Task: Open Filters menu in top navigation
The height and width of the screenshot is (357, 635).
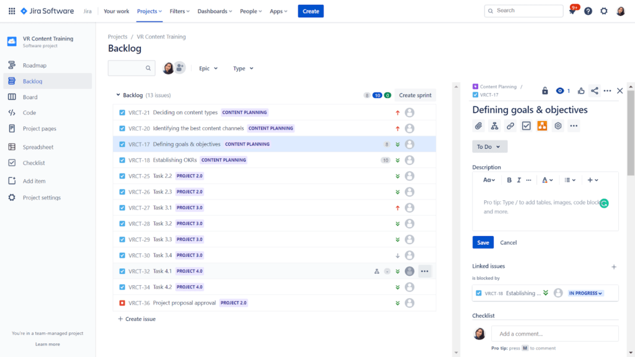Action: [179, 11]
